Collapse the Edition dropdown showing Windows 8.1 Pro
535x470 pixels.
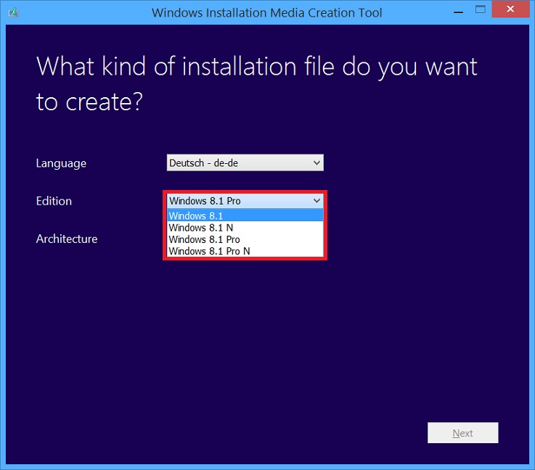pyautogui.click(x=245, y=201)
